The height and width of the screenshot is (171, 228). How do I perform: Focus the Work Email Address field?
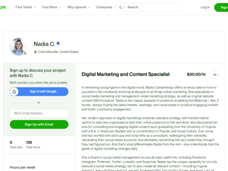(39, 114)
